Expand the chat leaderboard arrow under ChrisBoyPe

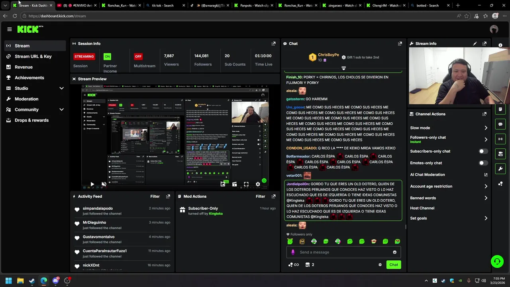343,68
